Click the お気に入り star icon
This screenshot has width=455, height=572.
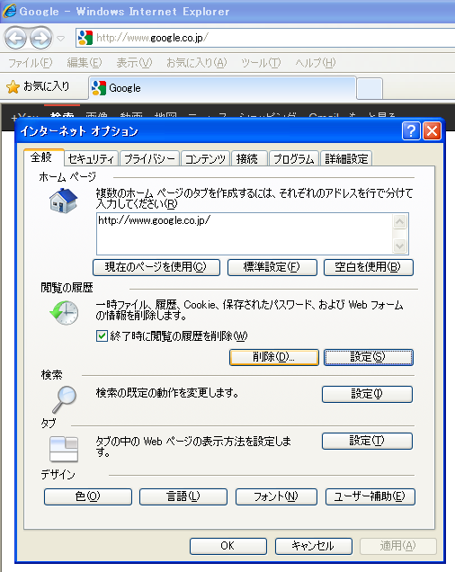(x=13, y=87)
